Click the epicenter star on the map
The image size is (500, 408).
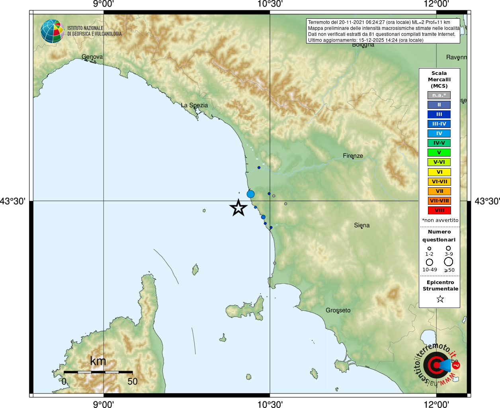point(238,208)
